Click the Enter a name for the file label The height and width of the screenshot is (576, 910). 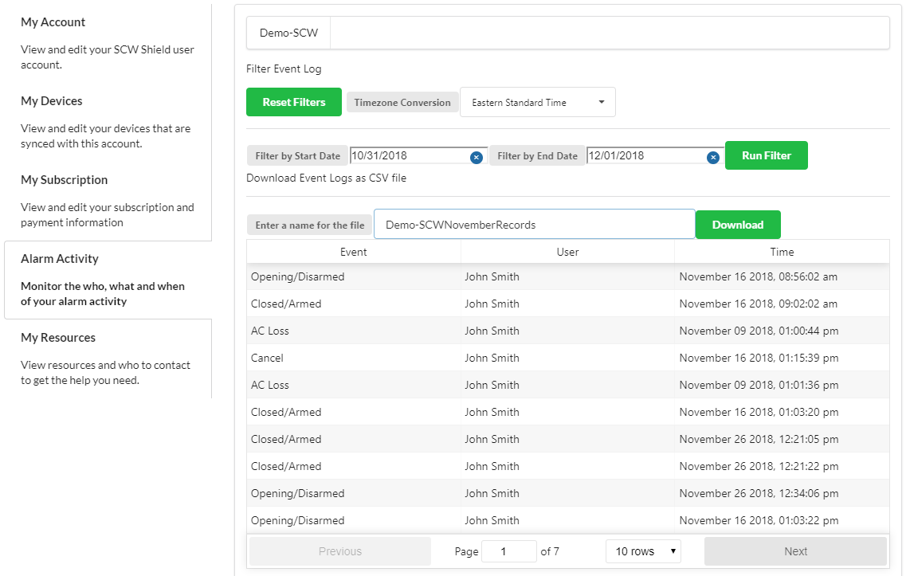click(x=310, y=225)
